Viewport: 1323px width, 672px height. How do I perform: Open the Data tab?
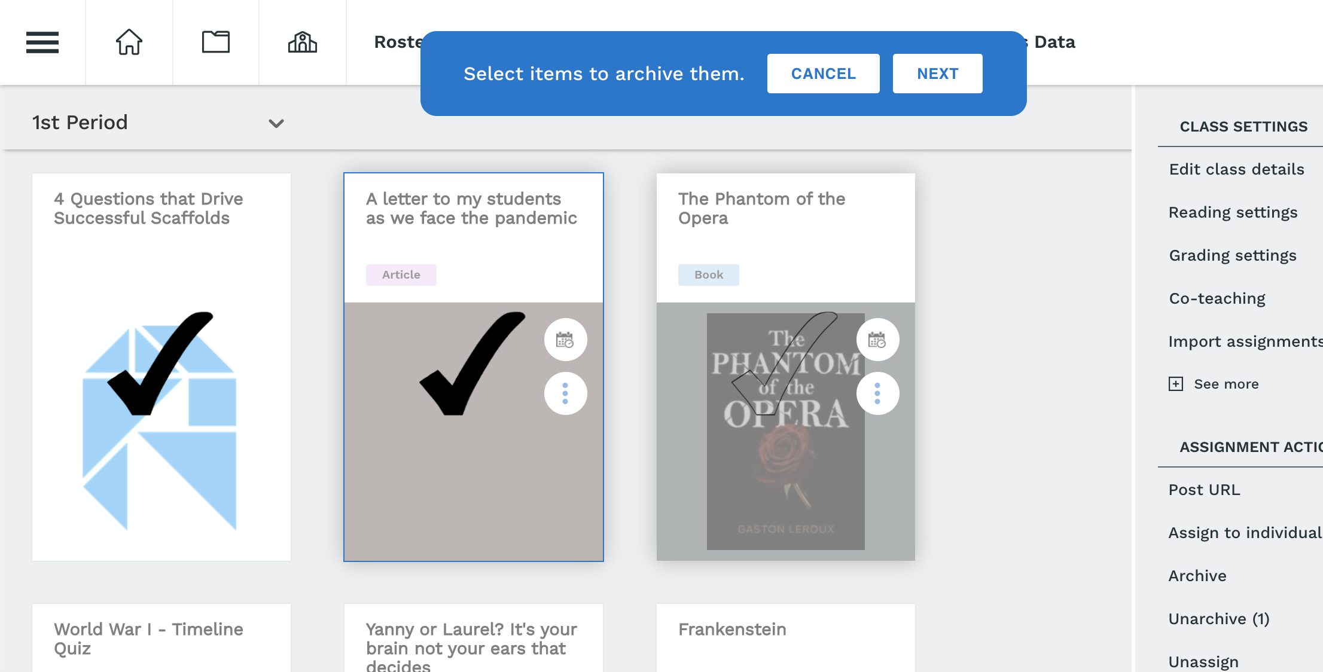tap(1054, 42)
